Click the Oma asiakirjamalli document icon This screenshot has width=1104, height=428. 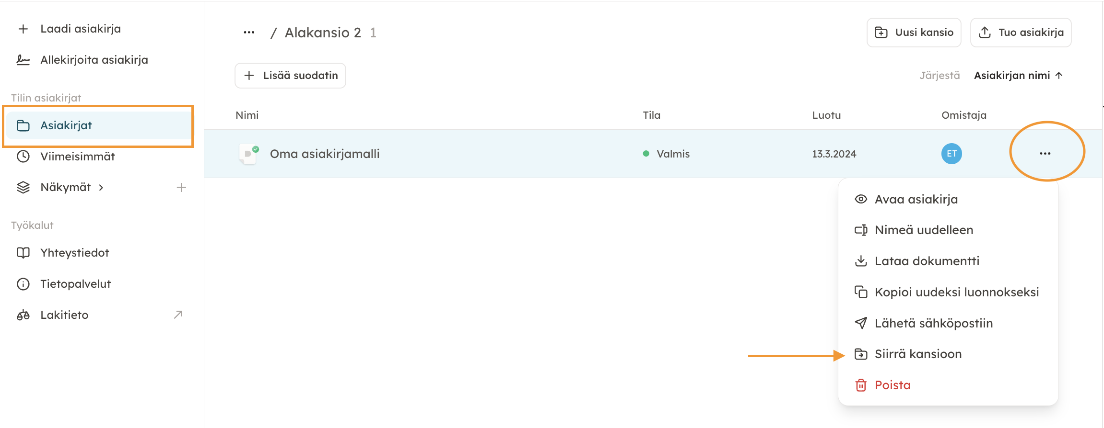[x=248, y=154]
